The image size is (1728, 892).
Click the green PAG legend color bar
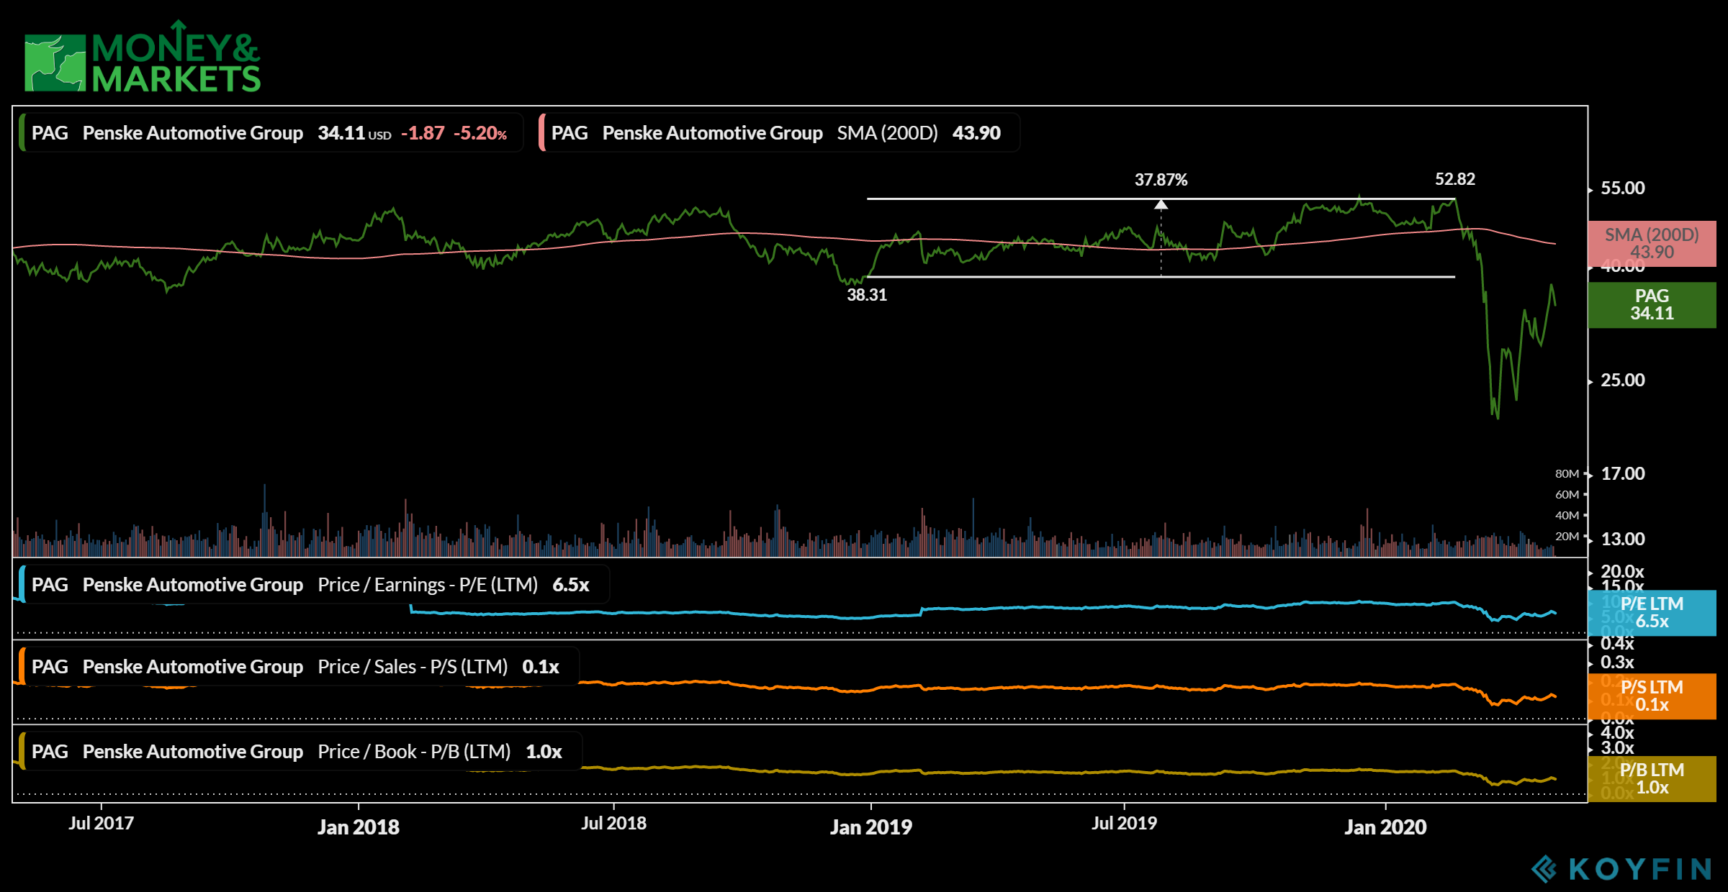coord(22,133)
